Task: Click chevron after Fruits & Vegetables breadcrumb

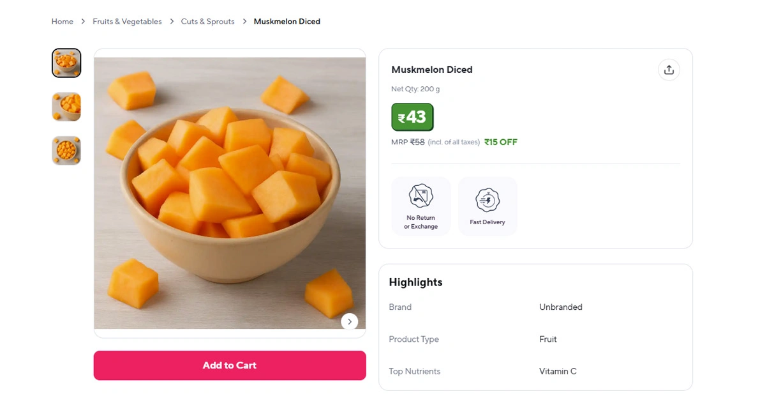Action: tap(172, 22)
